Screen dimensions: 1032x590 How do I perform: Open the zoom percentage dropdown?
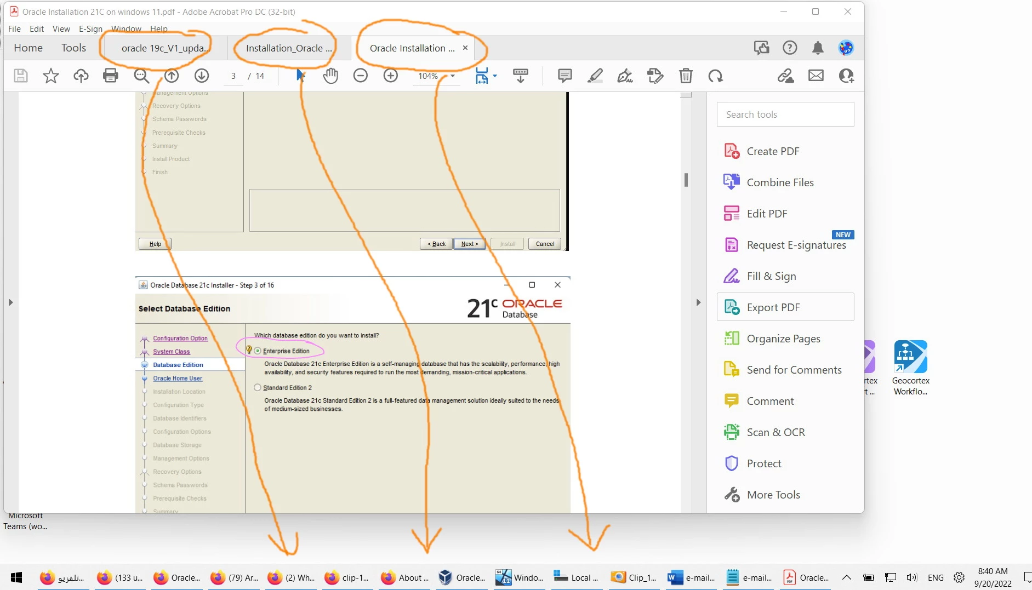(x=453, y=76)
